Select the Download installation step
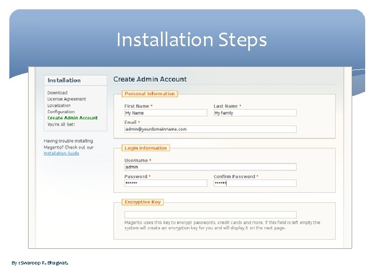The width and height of the screenshot is (374, 280). point(57,93)
